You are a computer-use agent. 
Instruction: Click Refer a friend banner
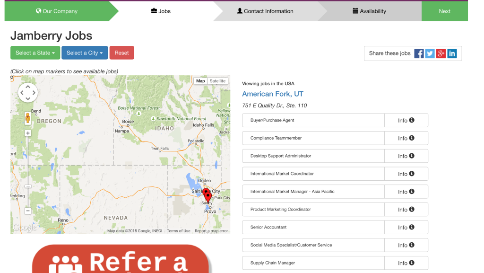pos(121,259)
